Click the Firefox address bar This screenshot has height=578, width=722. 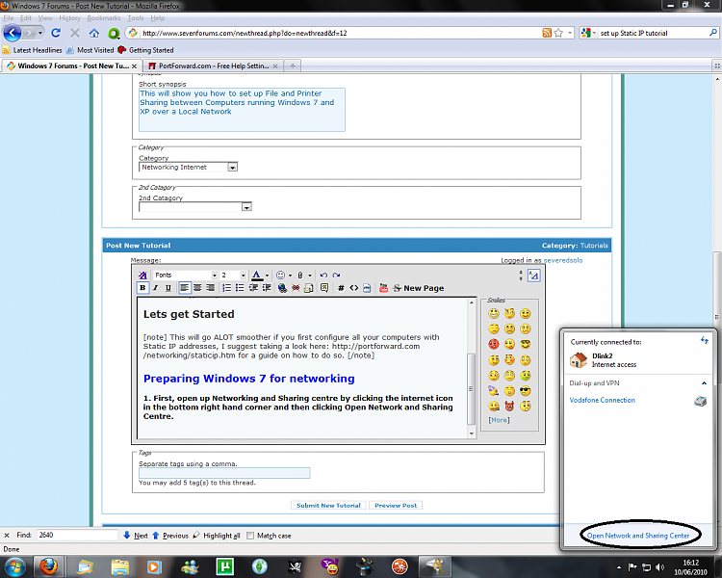click(x=341, y=33)
